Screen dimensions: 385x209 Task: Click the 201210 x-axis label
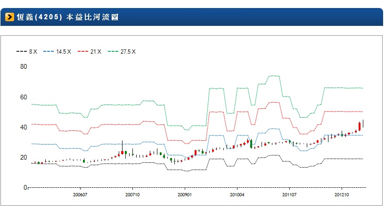[342, 195]
